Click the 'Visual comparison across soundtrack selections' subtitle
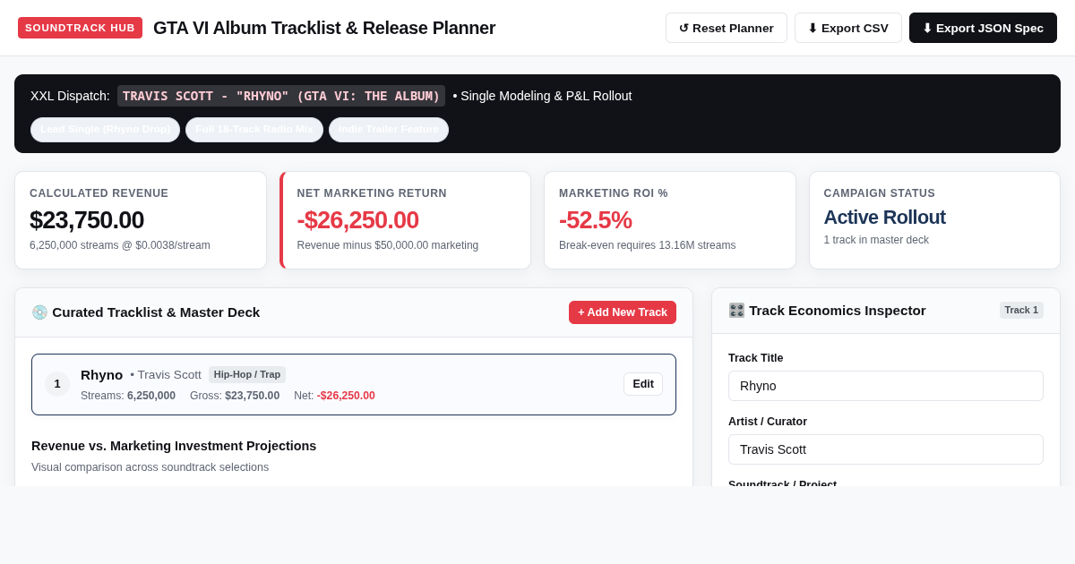Image resolution: width=1075 pixels, height=564 pixels. [150, 467]
